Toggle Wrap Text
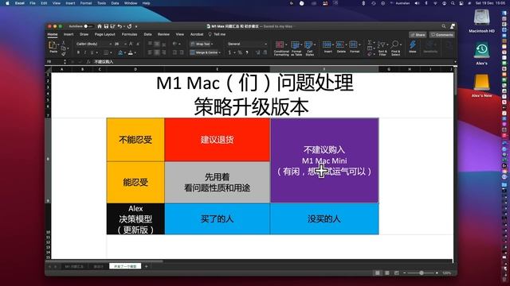The height and width of the screenshot is (286, 510). [x=202, y=44]
